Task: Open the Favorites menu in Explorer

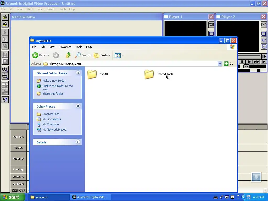Action: 65,47
